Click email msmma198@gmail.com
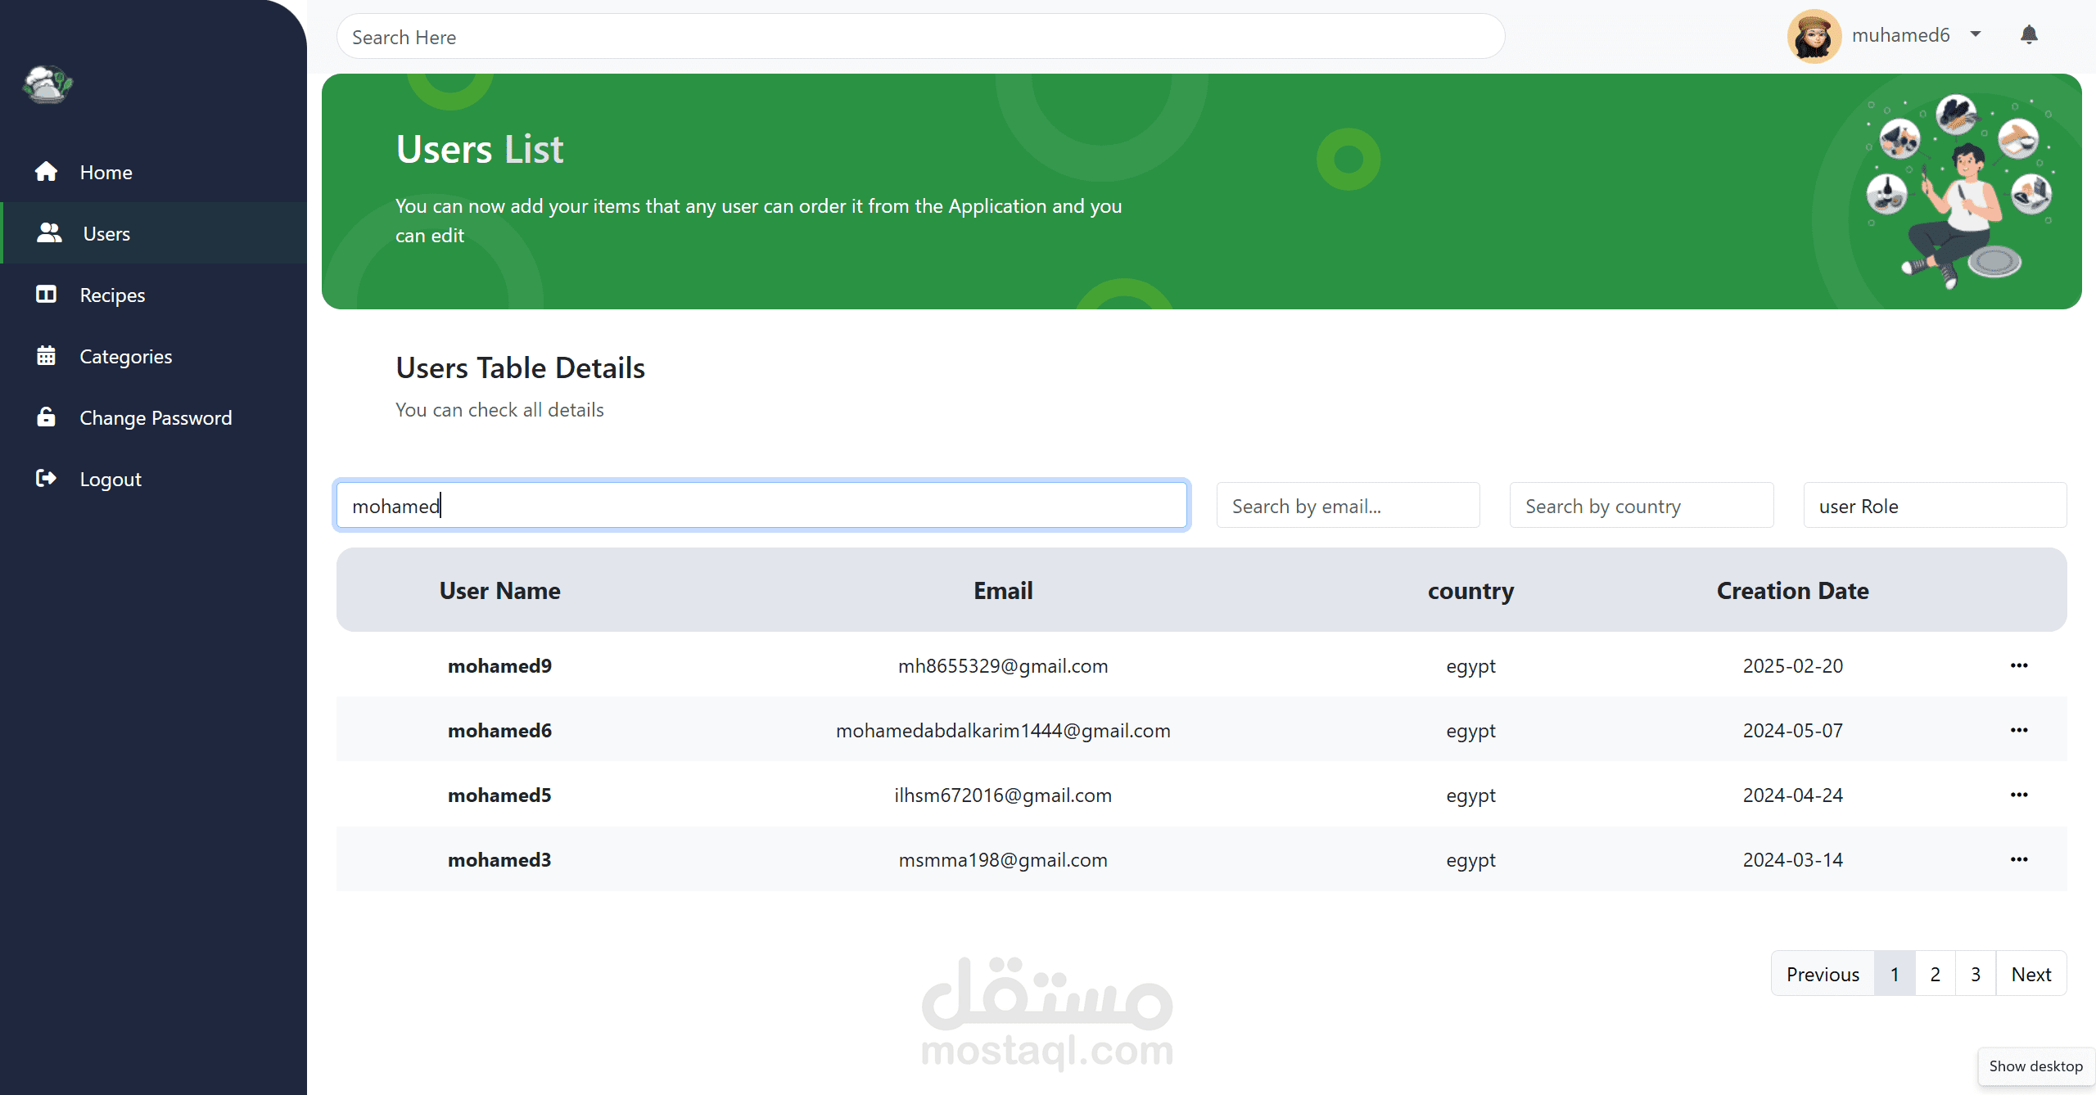 click(x=1003, y=860)
